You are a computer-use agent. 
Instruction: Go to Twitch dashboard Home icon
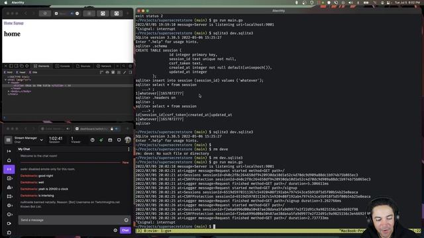pyautogui.click(x=9, y=160)
